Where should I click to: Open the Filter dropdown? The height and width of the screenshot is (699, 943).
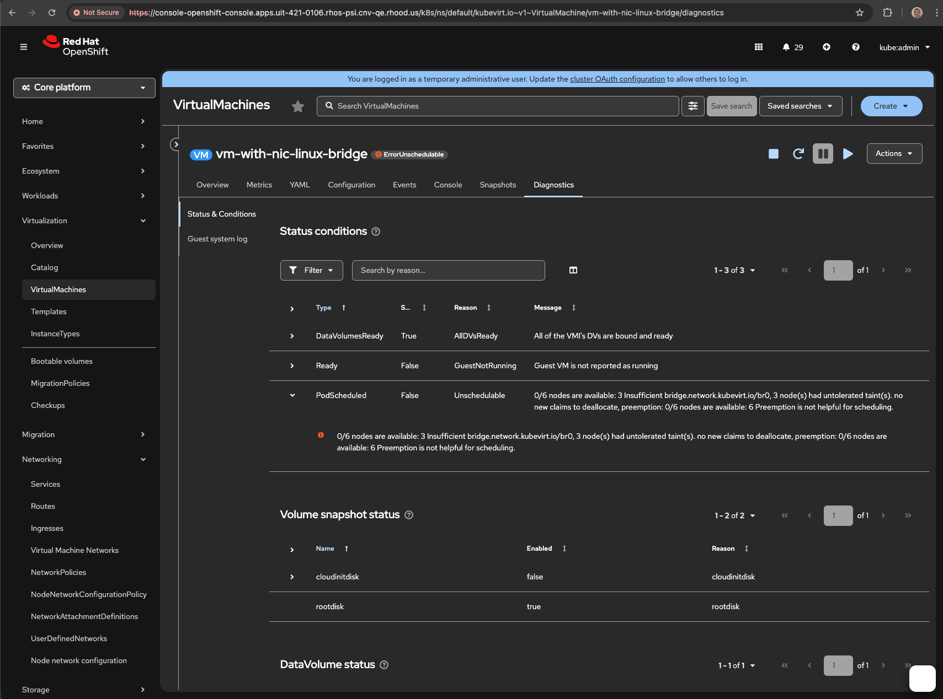point(311,270)
